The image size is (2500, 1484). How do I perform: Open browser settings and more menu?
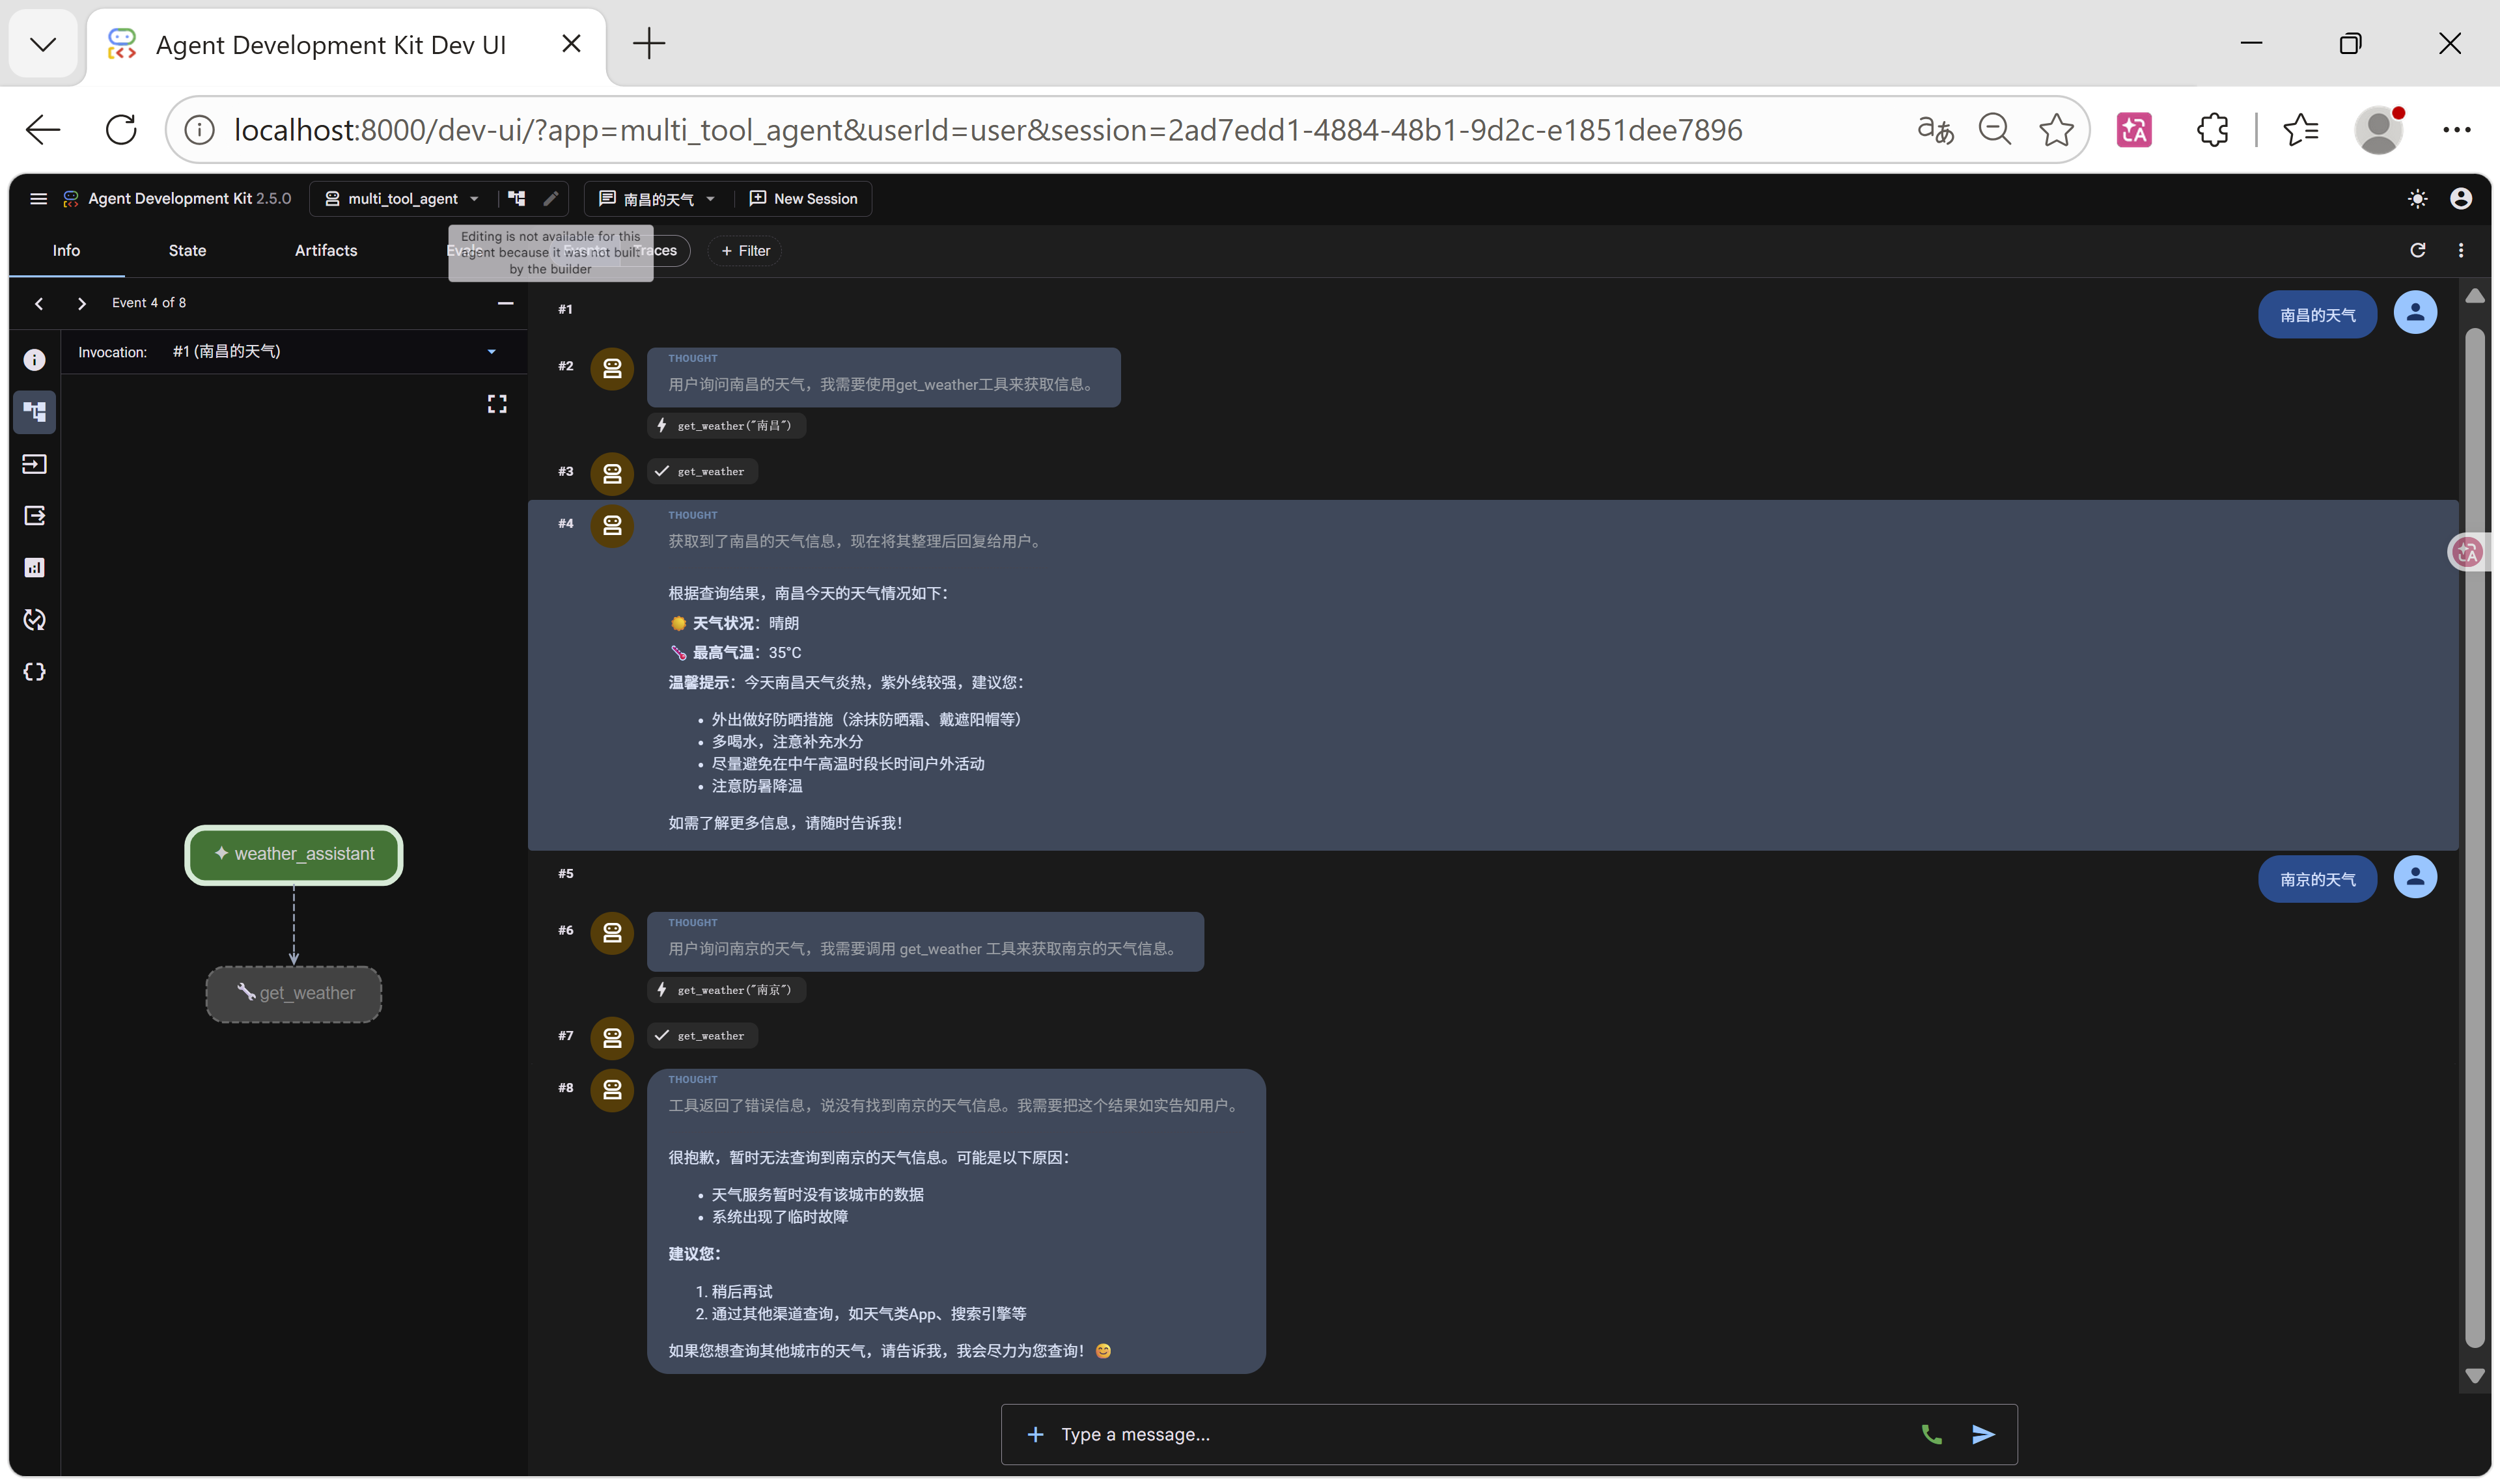pos(2456,130)
